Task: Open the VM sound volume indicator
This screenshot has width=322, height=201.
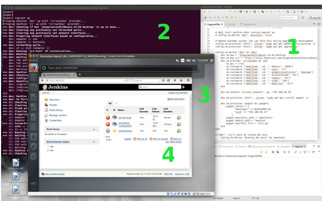Action: point(194,60)
